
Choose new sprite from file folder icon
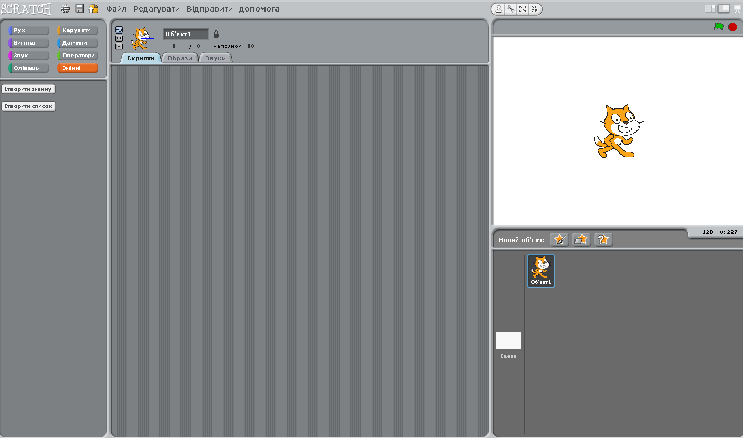point(581,239)
